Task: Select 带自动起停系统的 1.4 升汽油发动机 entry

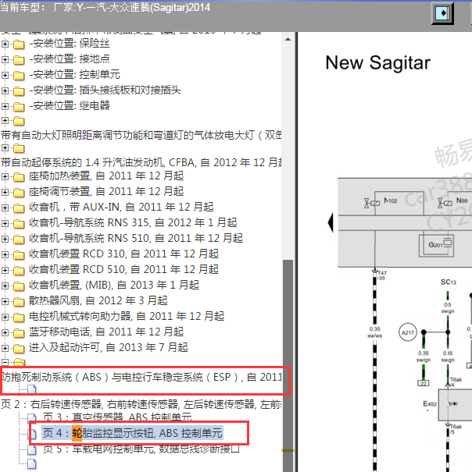Action: [141, 162]
